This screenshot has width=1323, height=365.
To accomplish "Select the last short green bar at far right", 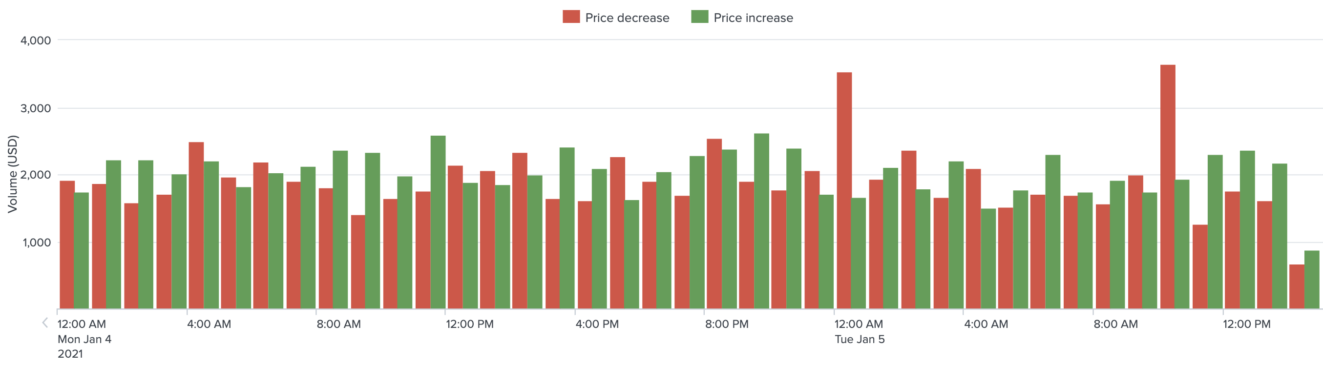I will (x=1312, y=279).
